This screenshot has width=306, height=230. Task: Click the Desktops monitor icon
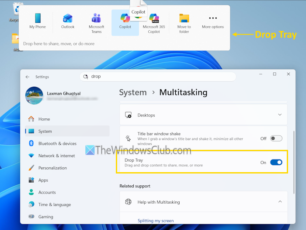128,115
